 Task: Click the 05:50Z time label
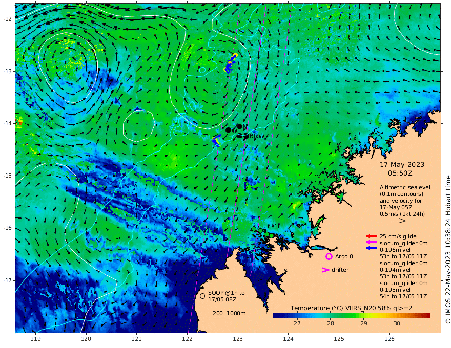point(400,173)
